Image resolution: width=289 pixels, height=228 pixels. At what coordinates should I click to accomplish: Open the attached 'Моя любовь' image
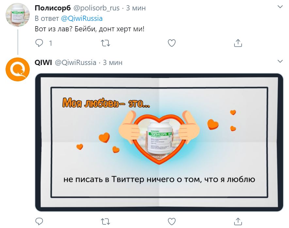[x=159, y=142]
